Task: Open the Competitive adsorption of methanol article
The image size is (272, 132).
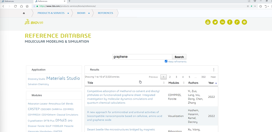Action: click(x=123, y=97)
